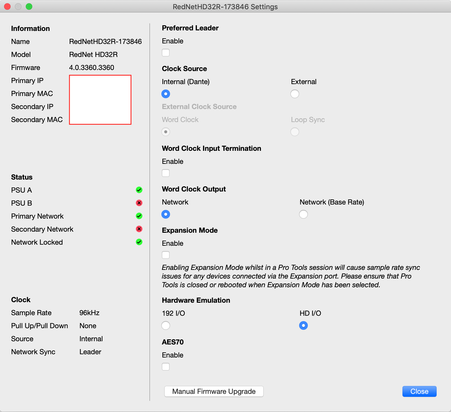Click firmware version 4.0.3360.3360
This screenshot has width=451, height=412.
(92, 68)
